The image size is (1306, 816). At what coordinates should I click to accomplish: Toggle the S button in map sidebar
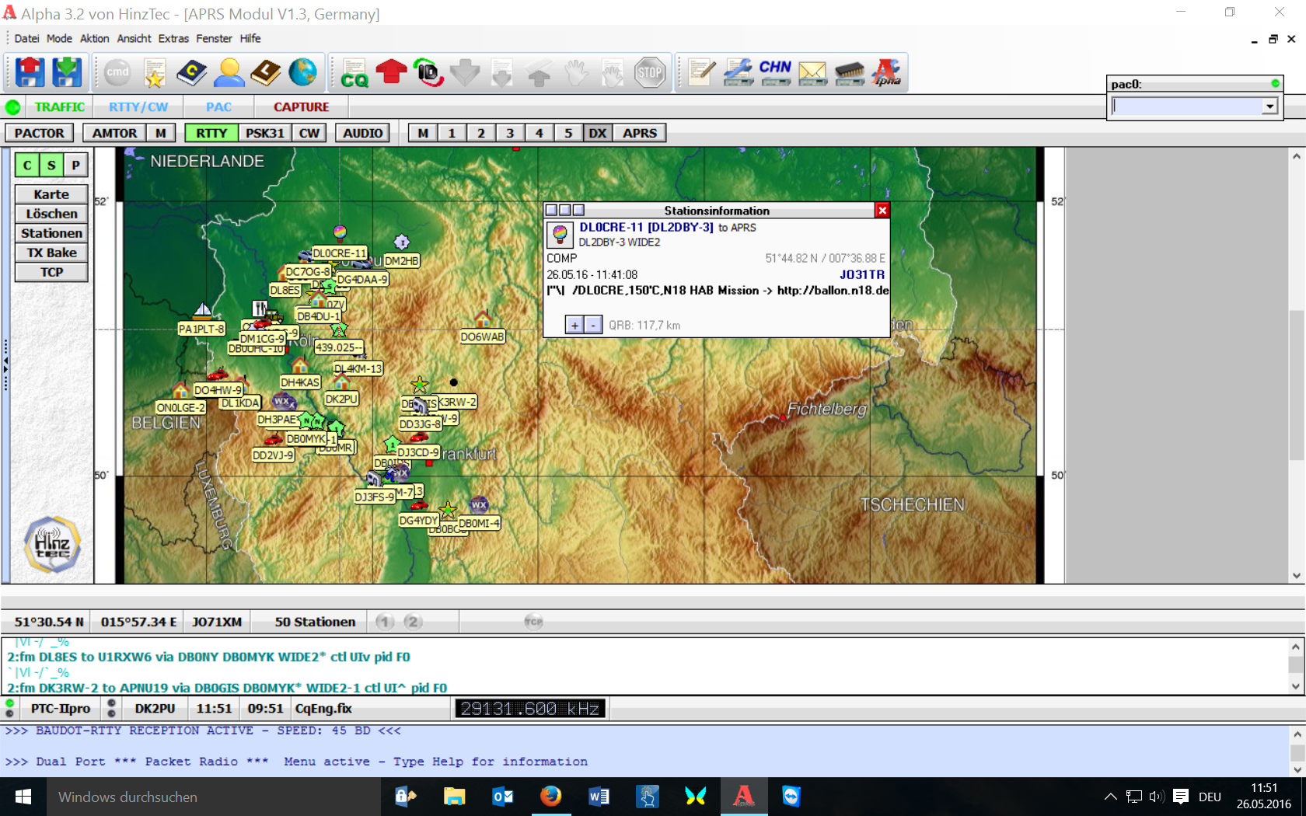[x=51, y=165]
